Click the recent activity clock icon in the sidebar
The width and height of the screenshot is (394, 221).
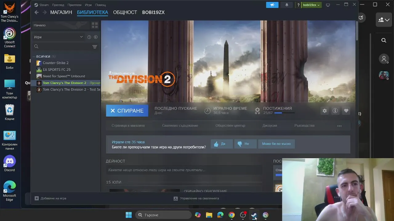89,37
